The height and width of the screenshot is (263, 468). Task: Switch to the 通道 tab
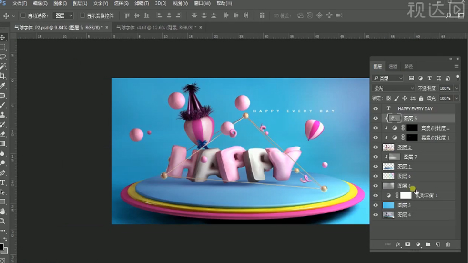click(393, 66)
